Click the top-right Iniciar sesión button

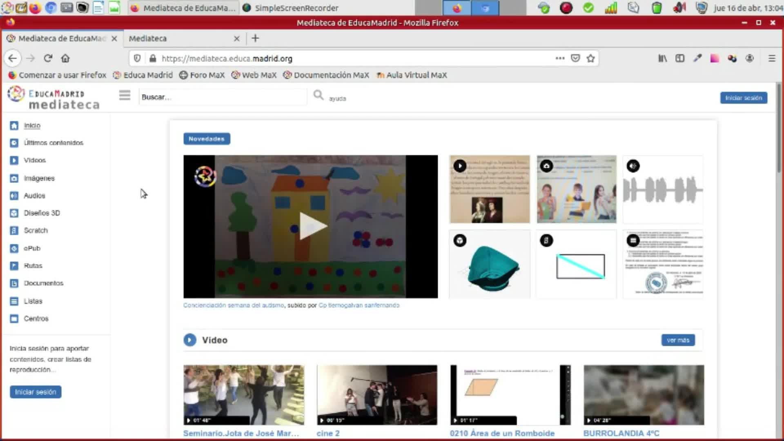(743, 98)
